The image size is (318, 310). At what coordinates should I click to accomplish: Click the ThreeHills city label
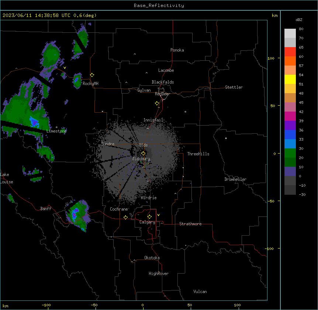click(x=198, y=154)
